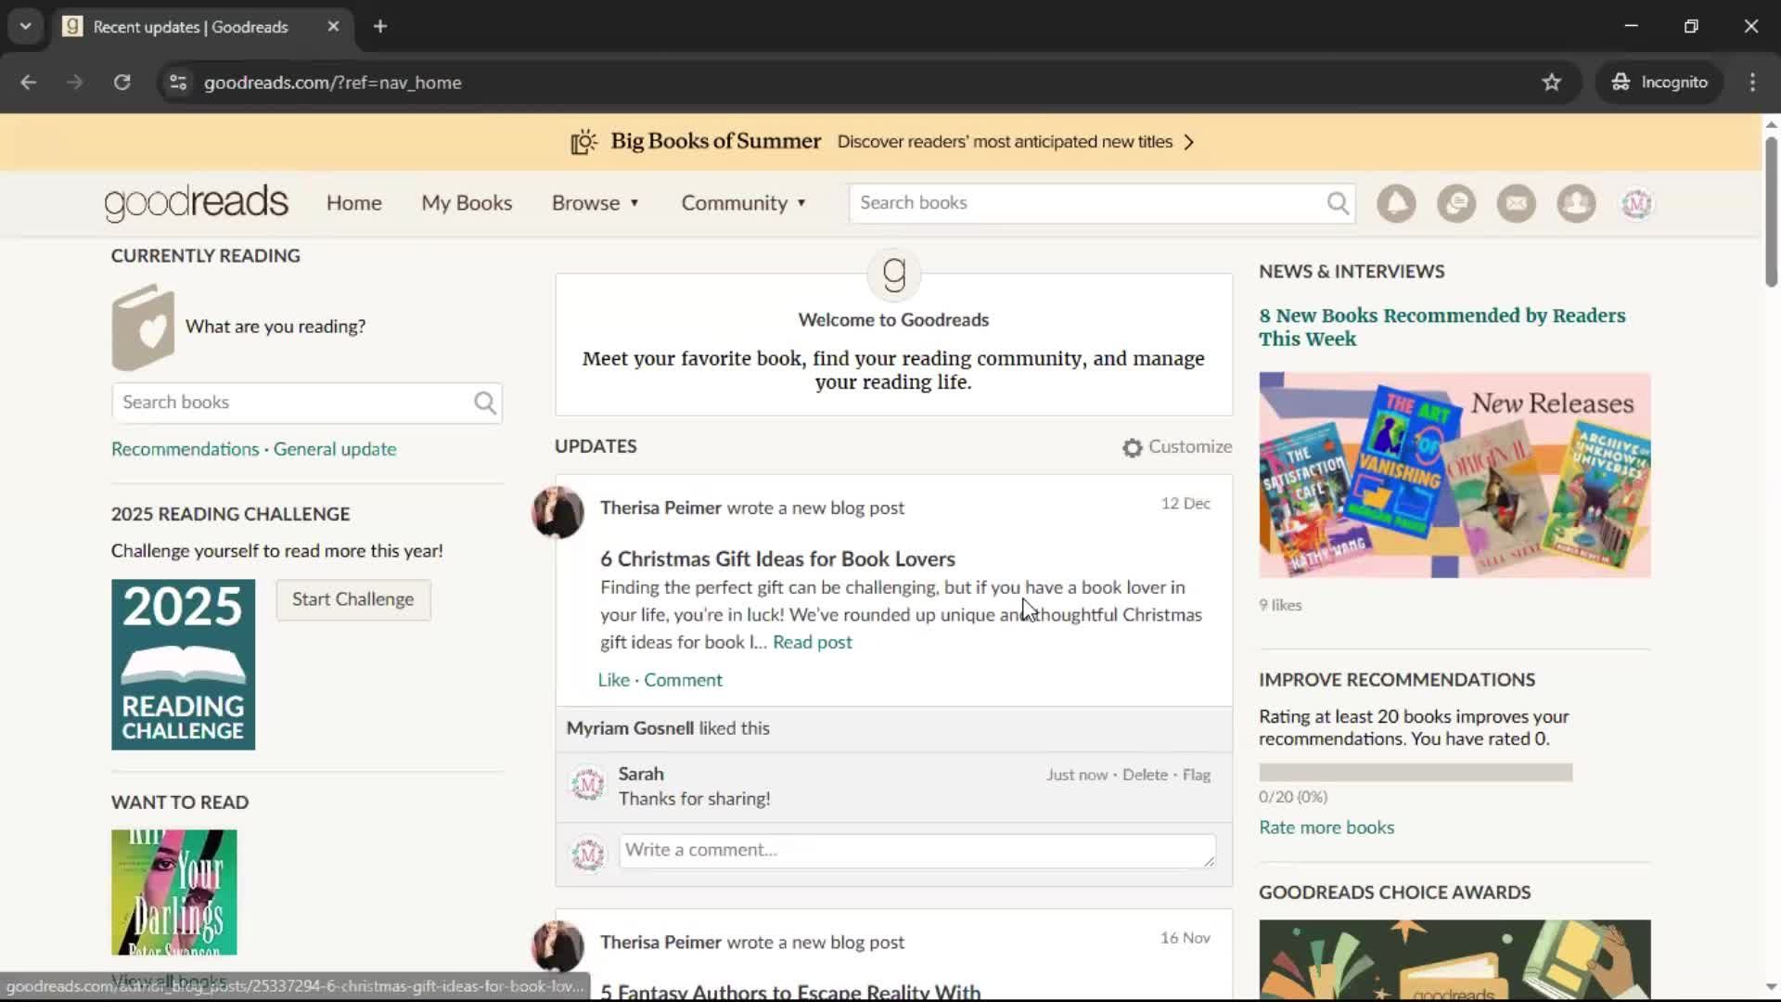This screenshot has width=1781, height=1002.
Task: Click the banner right chevron arrow
Action: click(x=1189, y=142)
